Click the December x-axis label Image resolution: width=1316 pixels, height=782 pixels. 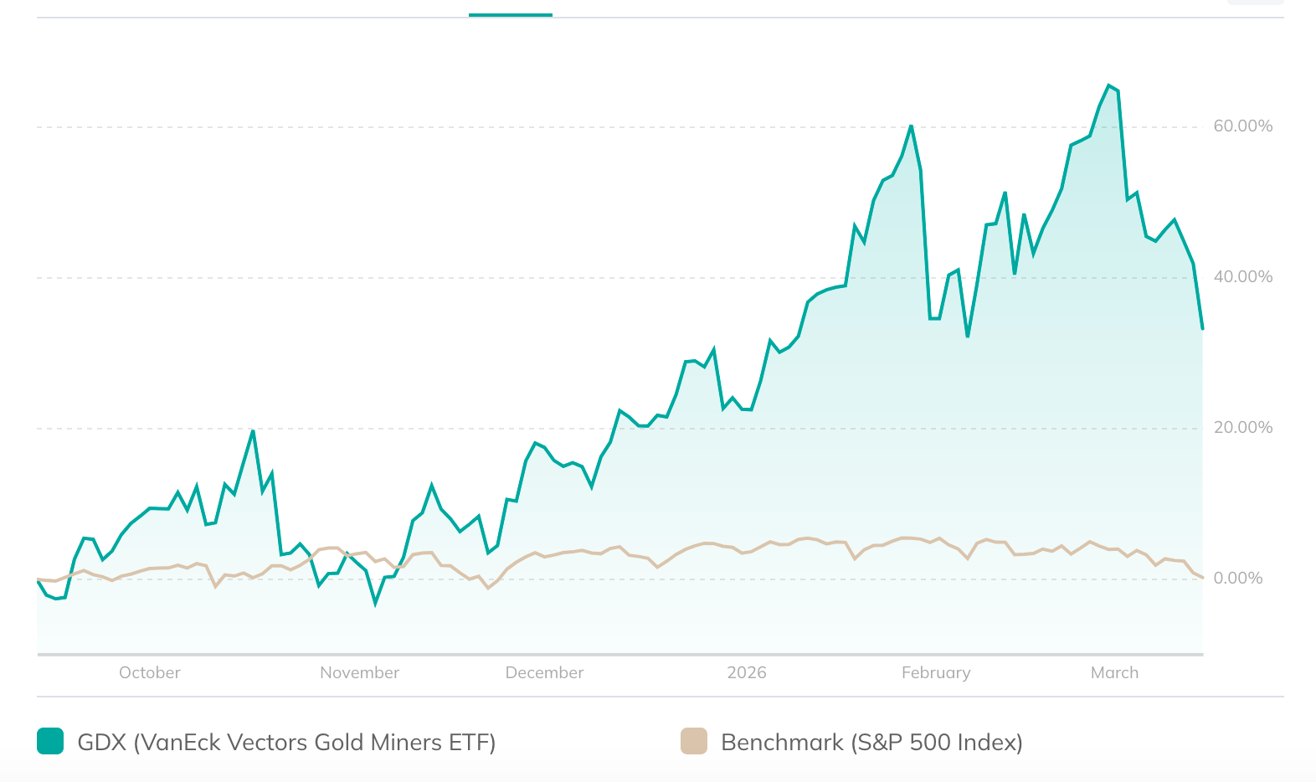pos(544,672)
